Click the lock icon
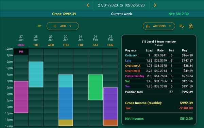This screenshot has width=204, height=128. click(191, 26)
